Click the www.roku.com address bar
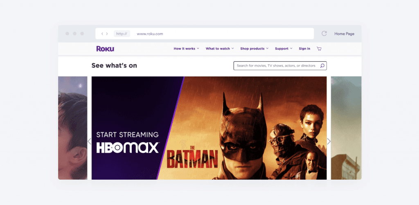The width and height of the screenshot is (419, 205). (205, 34)
